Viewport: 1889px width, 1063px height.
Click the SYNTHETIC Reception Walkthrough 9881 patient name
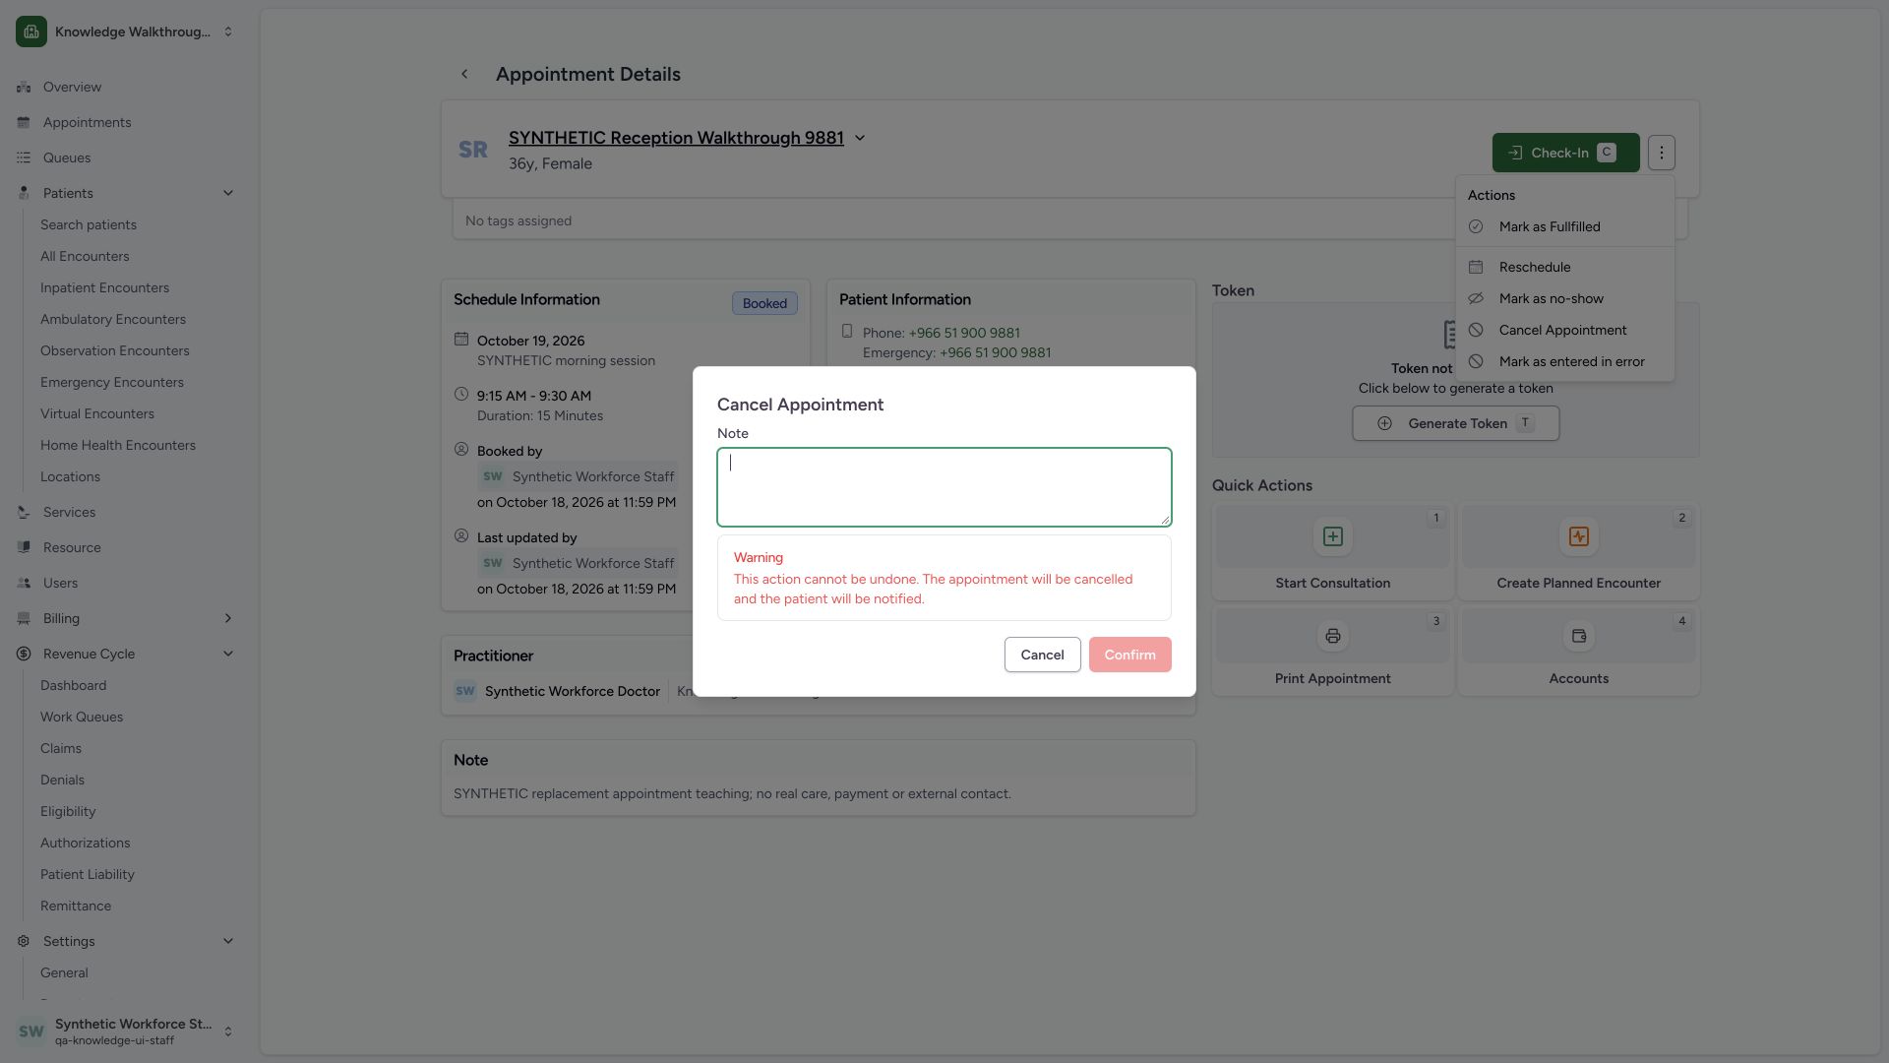(x=676, y=138)
